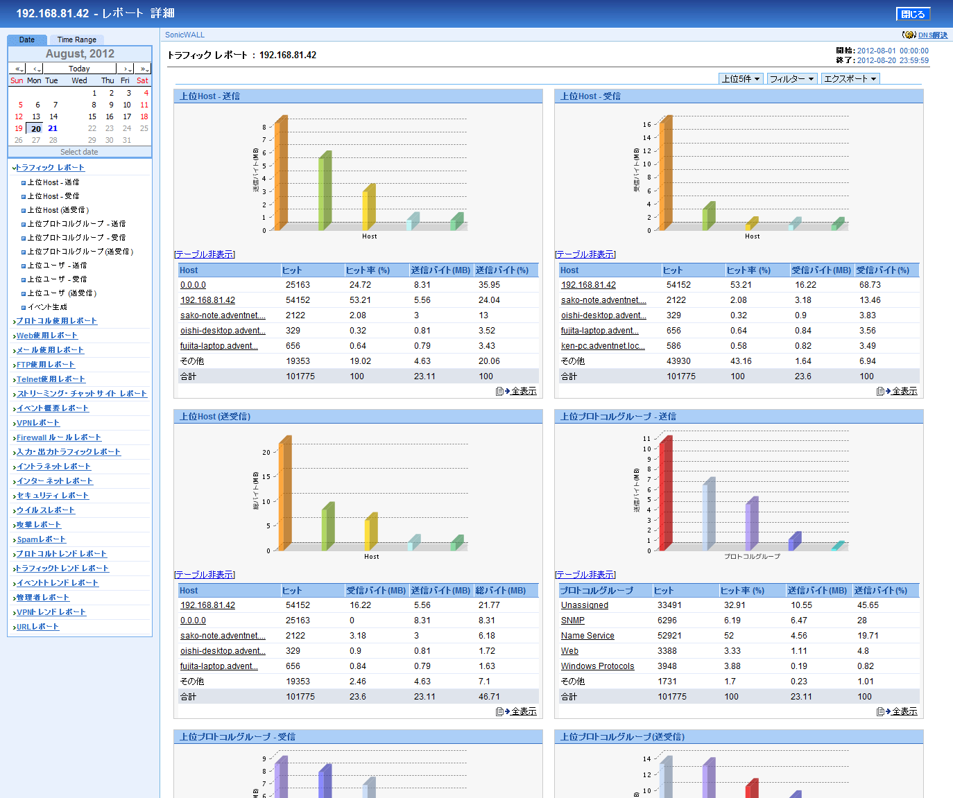The width and height of the screenshot is (953, 798).
Task: Hide table in 上位プロトコルグループ - 送信 panel
Action: 585,575
